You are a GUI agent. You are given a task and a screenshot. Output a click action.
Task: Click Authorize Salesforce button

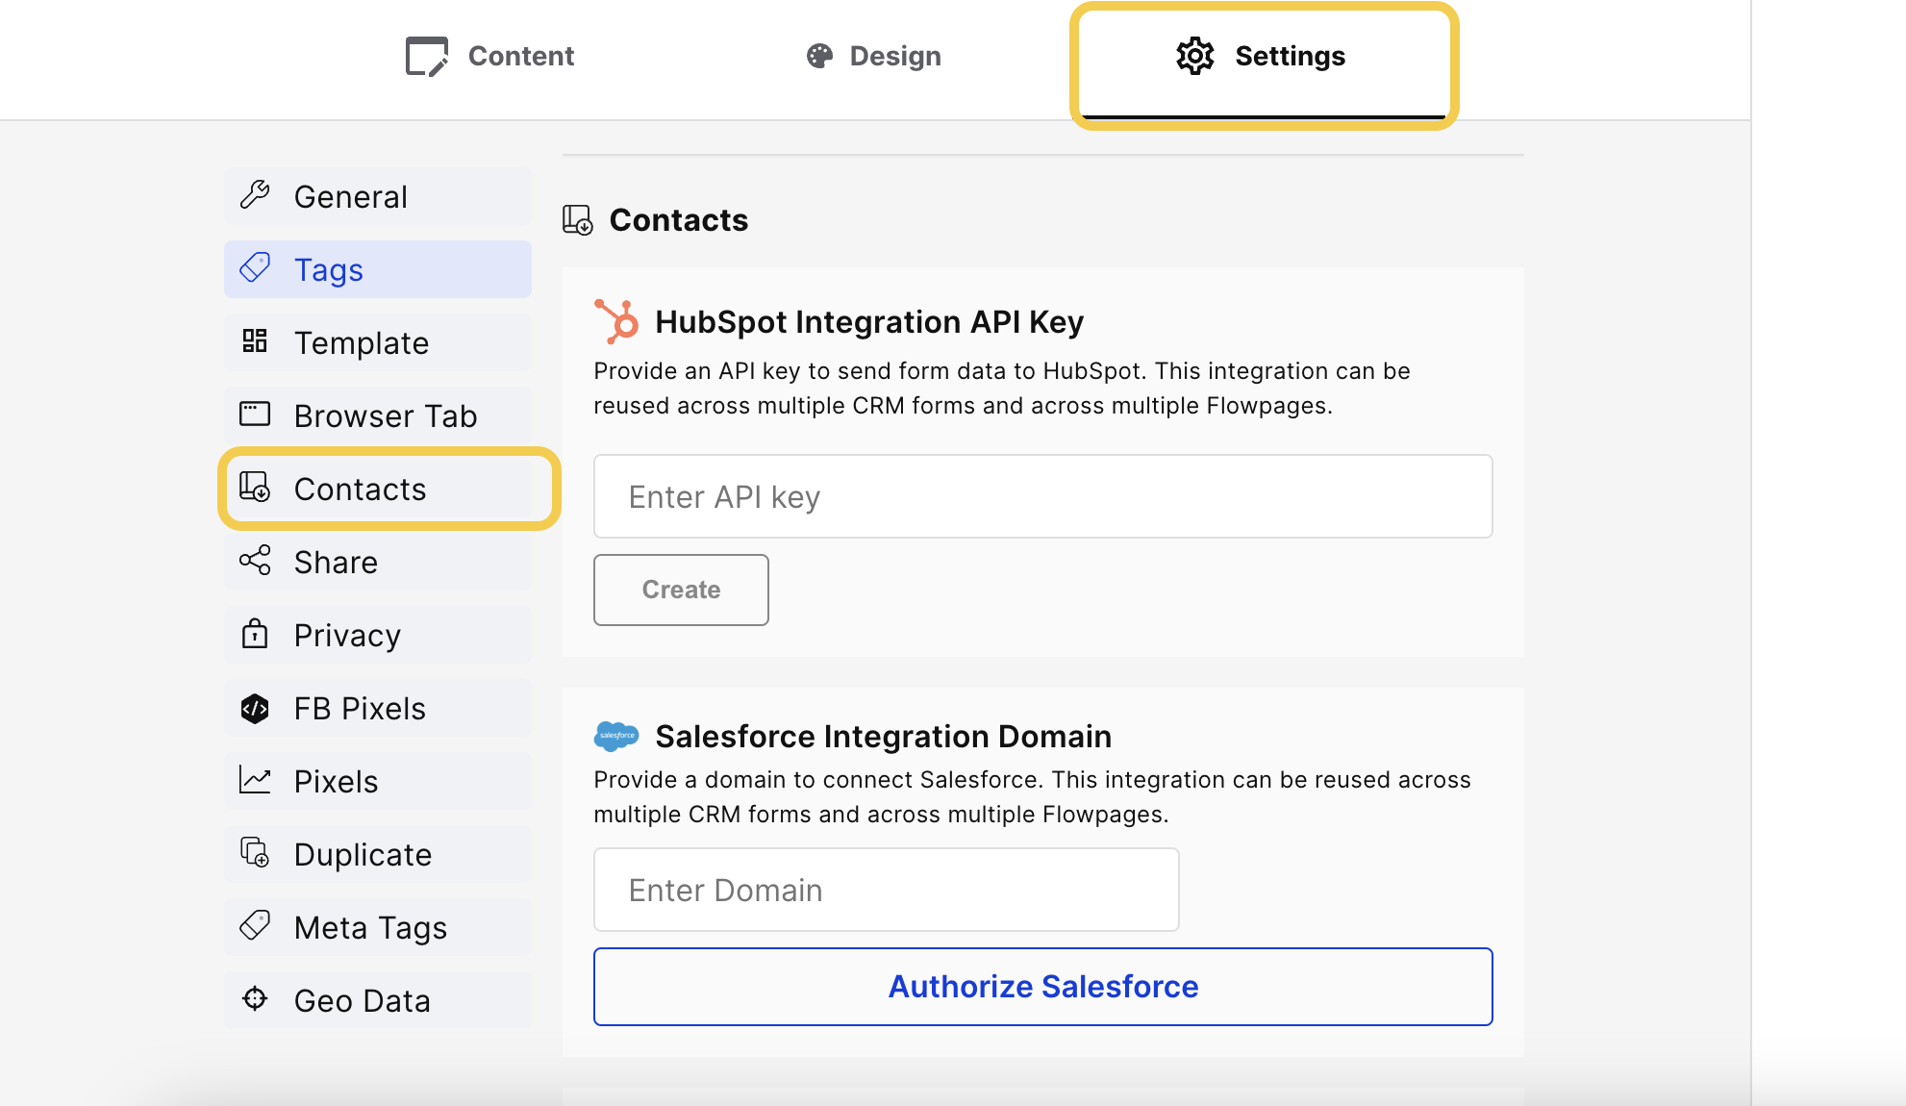pos(1043,987)
